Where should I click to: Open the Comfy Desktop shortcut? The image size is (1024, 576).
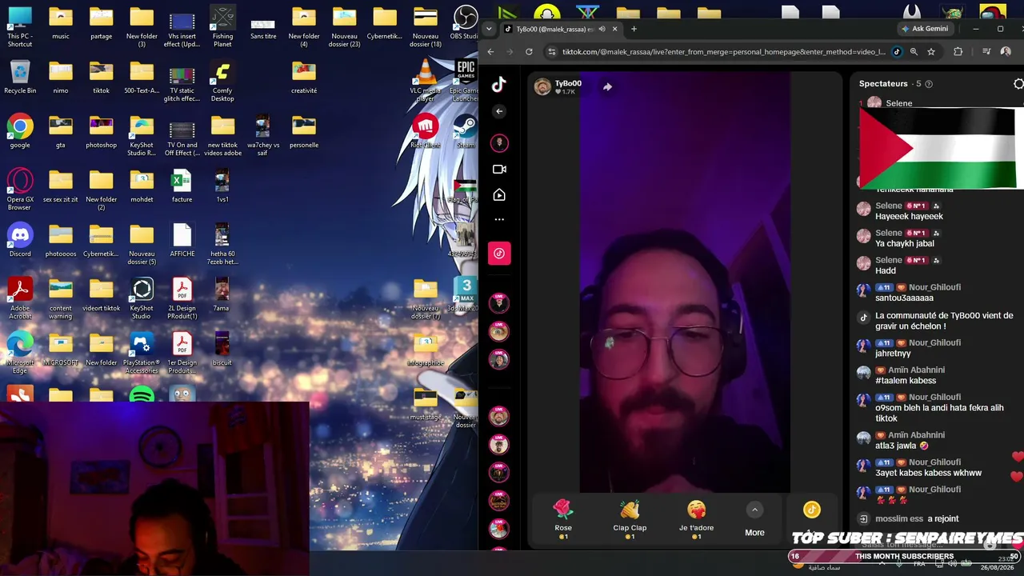[x=222, y=81]
